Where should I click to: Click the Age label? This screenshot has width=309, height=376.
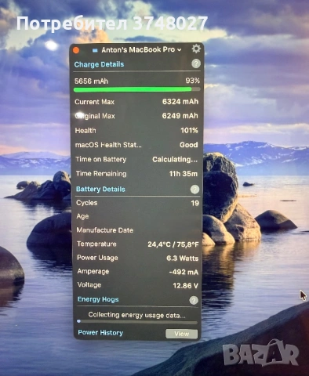click(x=82, y=216)
